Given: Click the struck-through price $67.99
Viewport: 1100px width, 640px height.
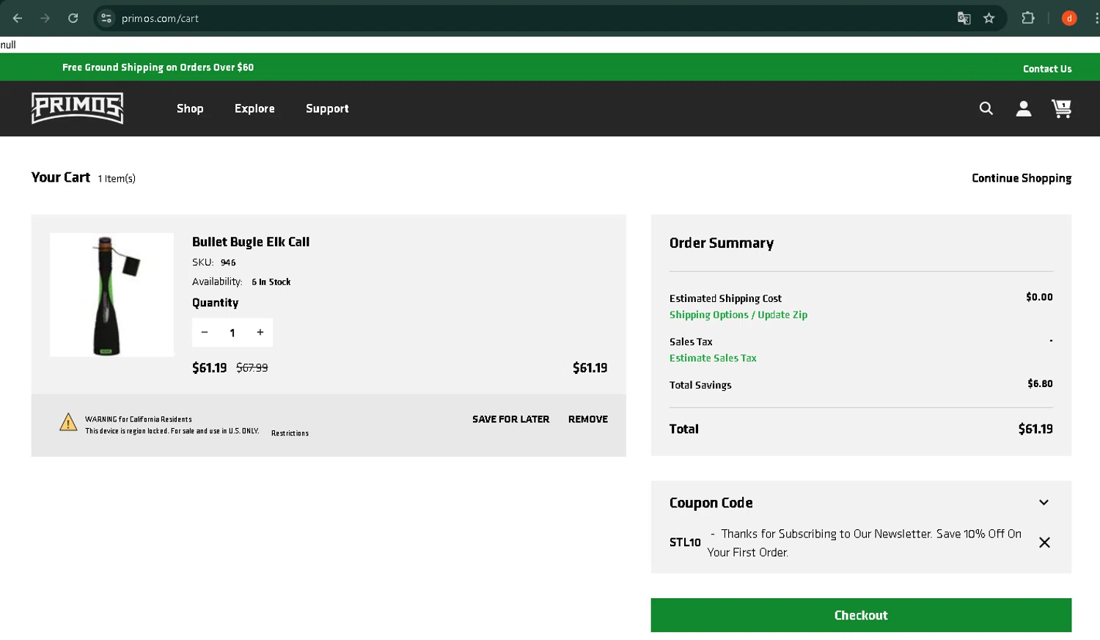Looking at the screenshot, I should pos(252,368).
